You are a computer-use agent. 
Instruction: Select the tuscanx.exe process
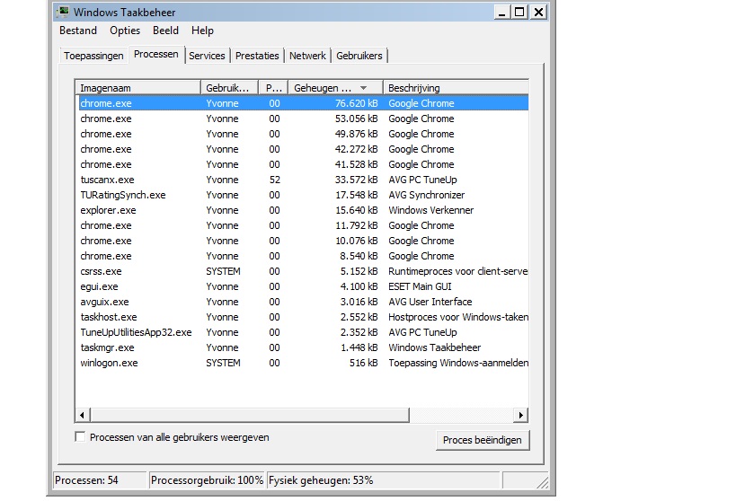303,180
